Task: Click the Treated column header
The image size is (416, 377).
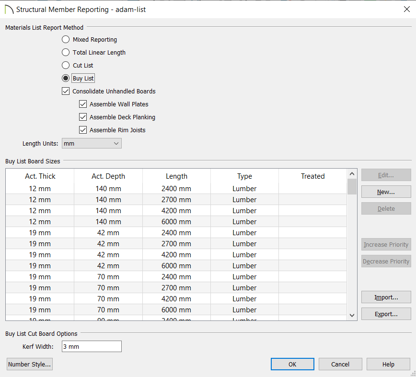Action: [312, 176]
